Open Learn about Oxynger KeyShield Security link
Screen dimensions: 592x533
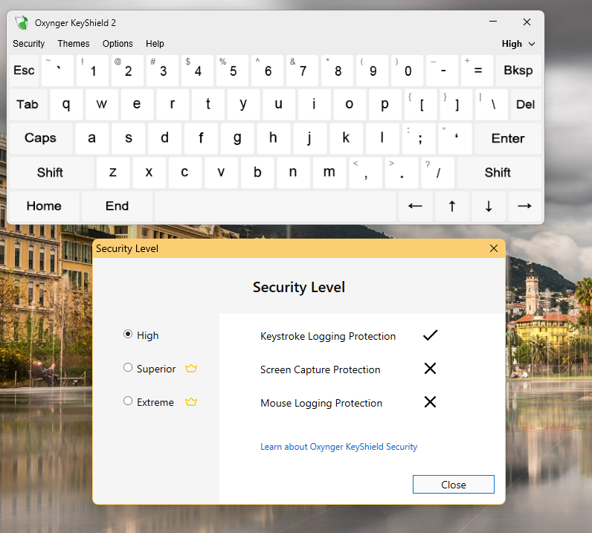(338, 447)
